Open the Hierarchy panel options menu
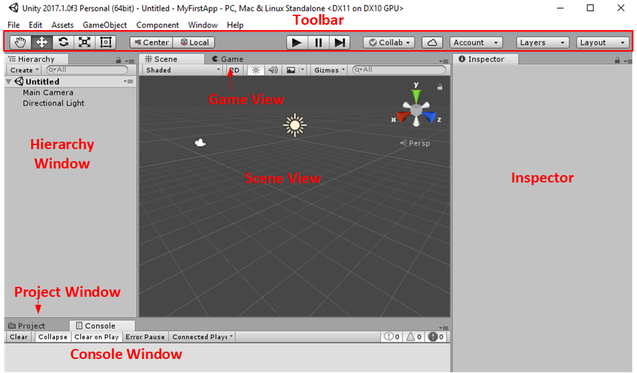The image size is (637, 373). pos(130,61)
